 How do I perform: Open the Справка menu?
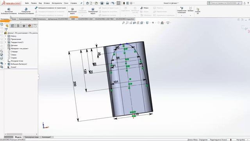point(73,3)
